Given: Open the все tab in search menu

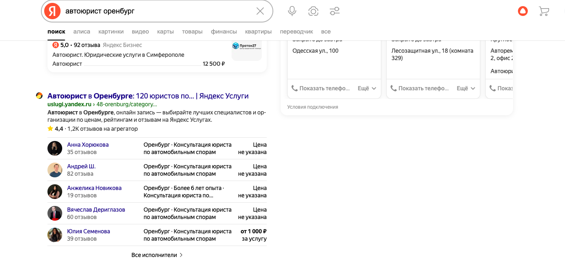Looking at the screenshot, I should (x=326, y=31).
